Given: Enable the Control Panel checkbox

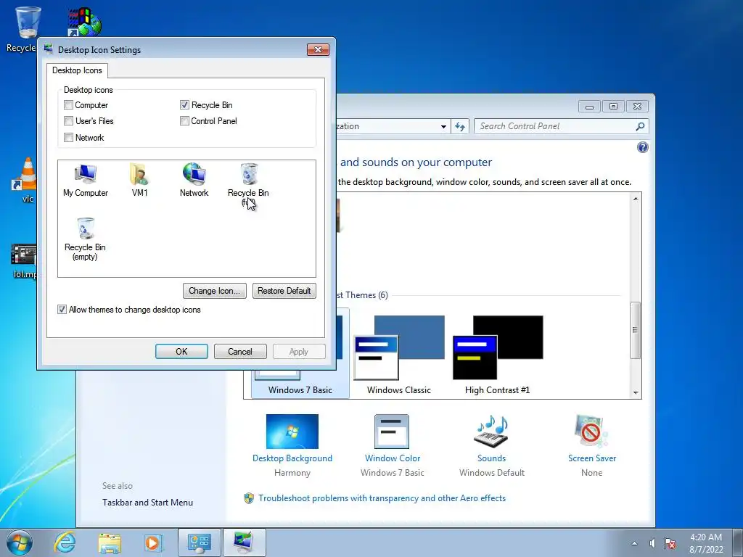Looking at the screenshot, I should point(184,121).
